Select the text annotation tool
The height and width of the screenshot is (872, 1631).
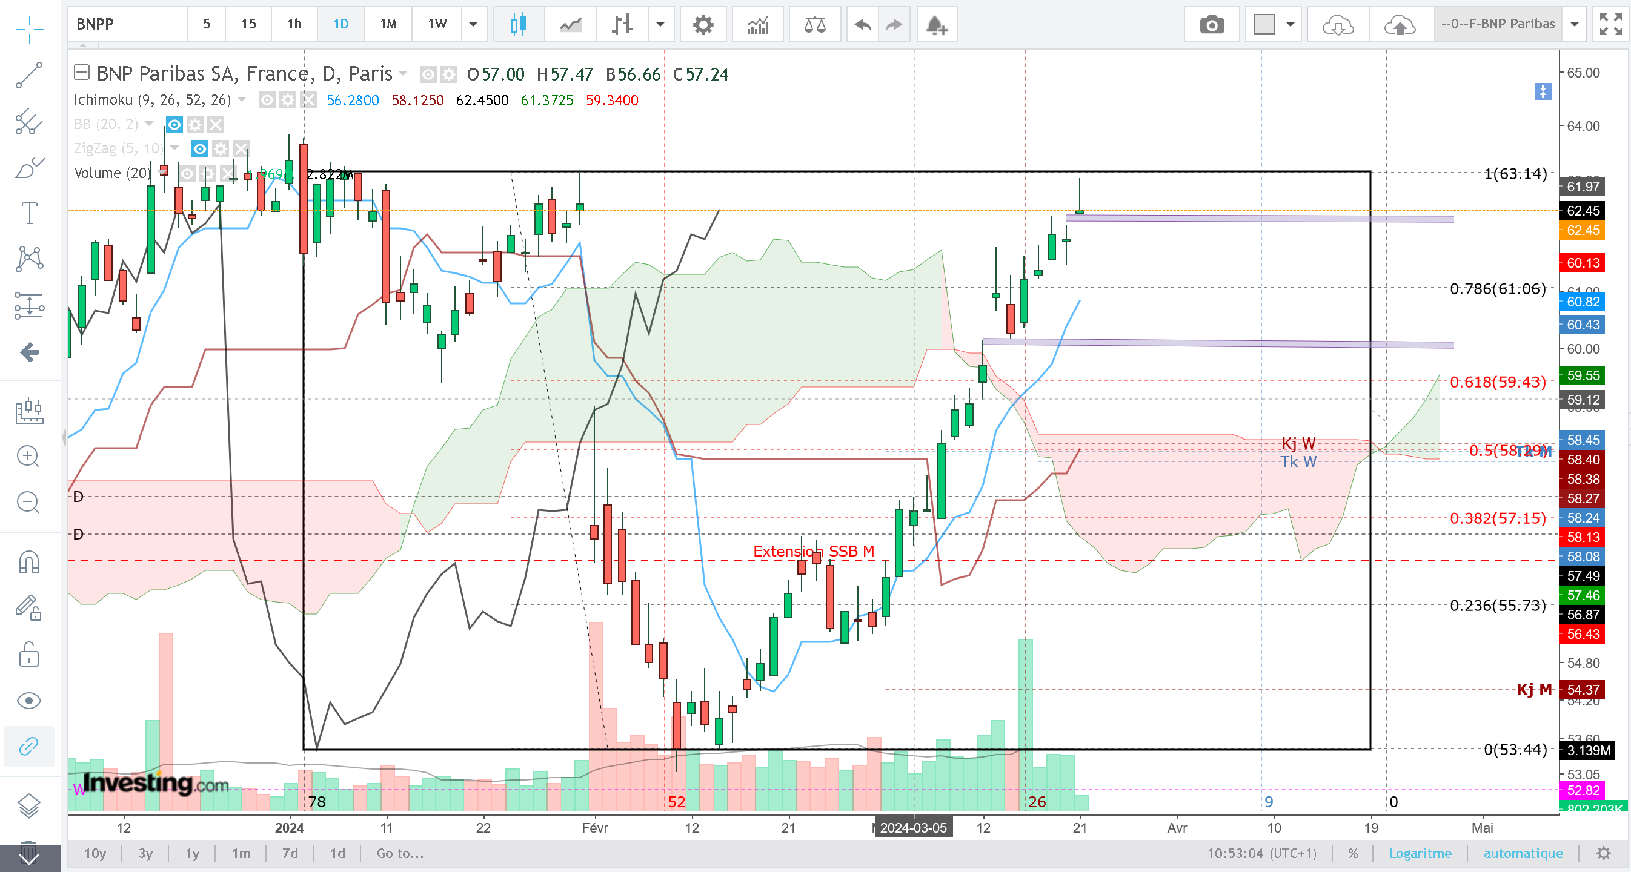[x=29, y=213]
